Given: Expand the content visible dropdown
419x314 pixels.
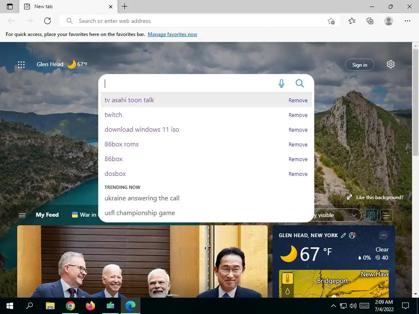Looking at the screenshot, I should 337,215.
